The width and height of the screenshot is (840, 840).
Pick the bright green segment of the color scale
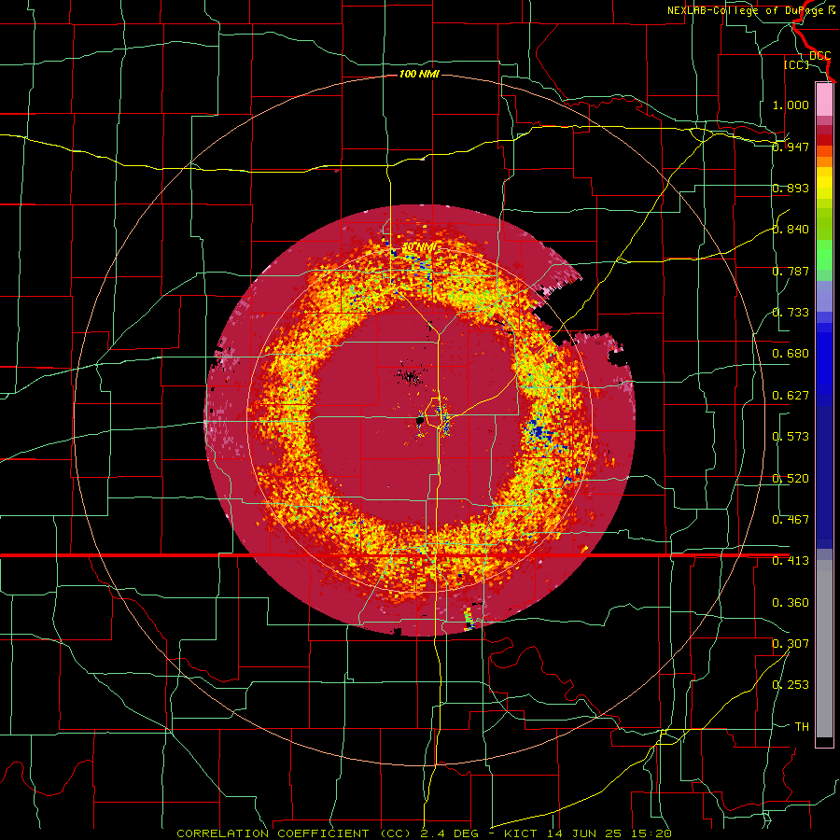824,256
